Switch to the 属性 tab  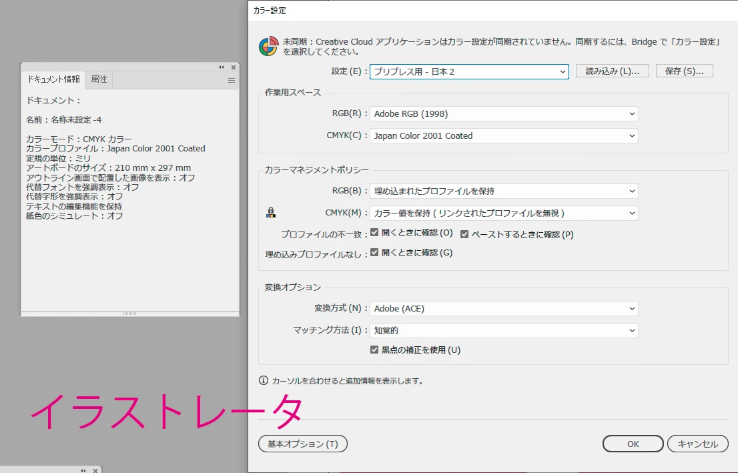coord(99,79)
